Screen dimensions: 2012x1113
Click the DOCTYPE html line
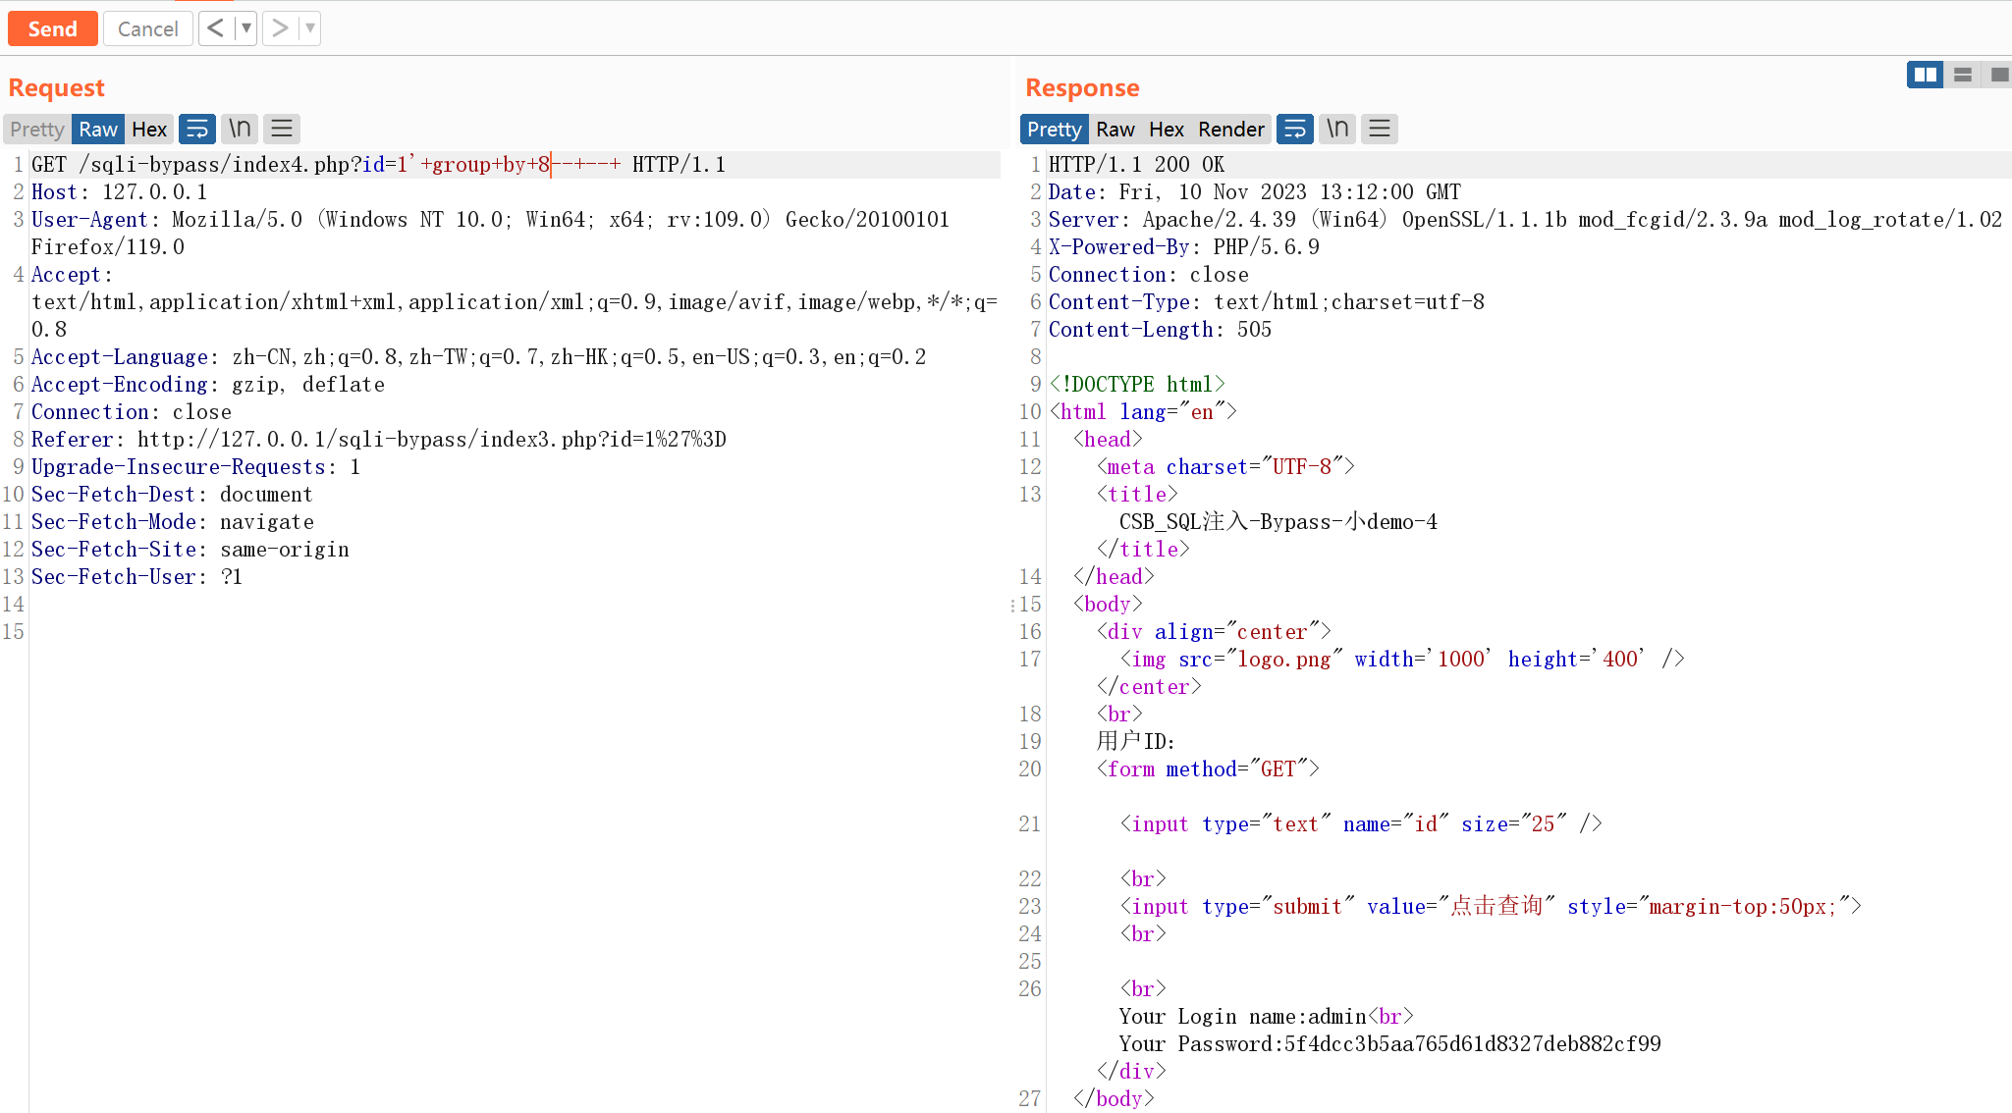(x=1136, y=384)
